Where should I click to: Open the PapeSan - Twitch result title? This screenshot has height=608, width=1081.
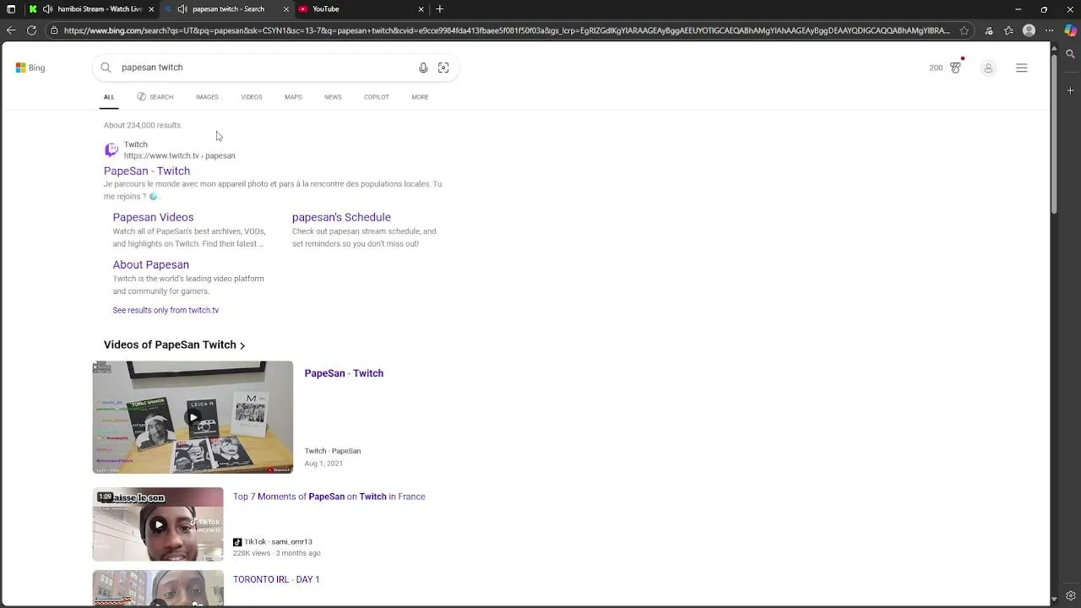coord(147,171)
